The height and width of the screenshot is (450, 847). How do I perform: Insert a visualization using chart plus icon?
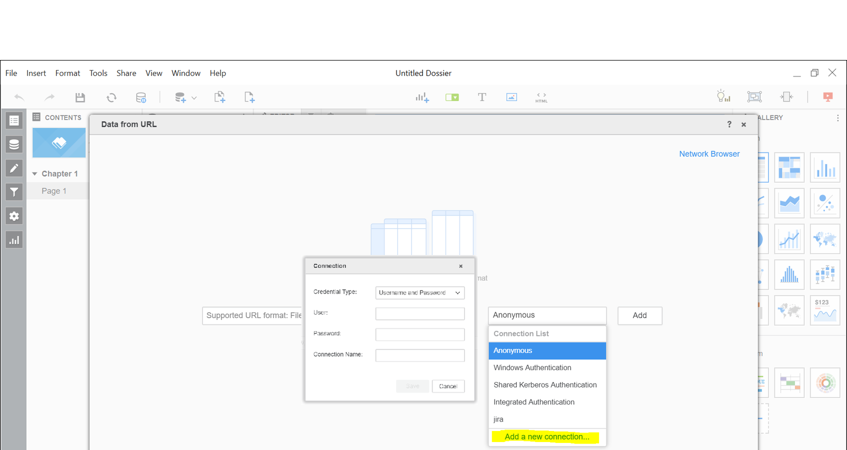[x=422, y=97]
